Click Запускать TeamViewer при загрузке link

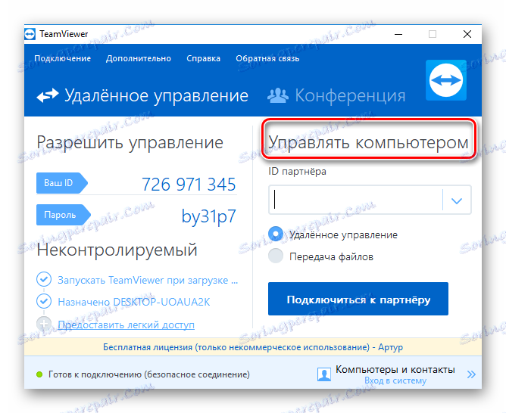click(148, 281)
